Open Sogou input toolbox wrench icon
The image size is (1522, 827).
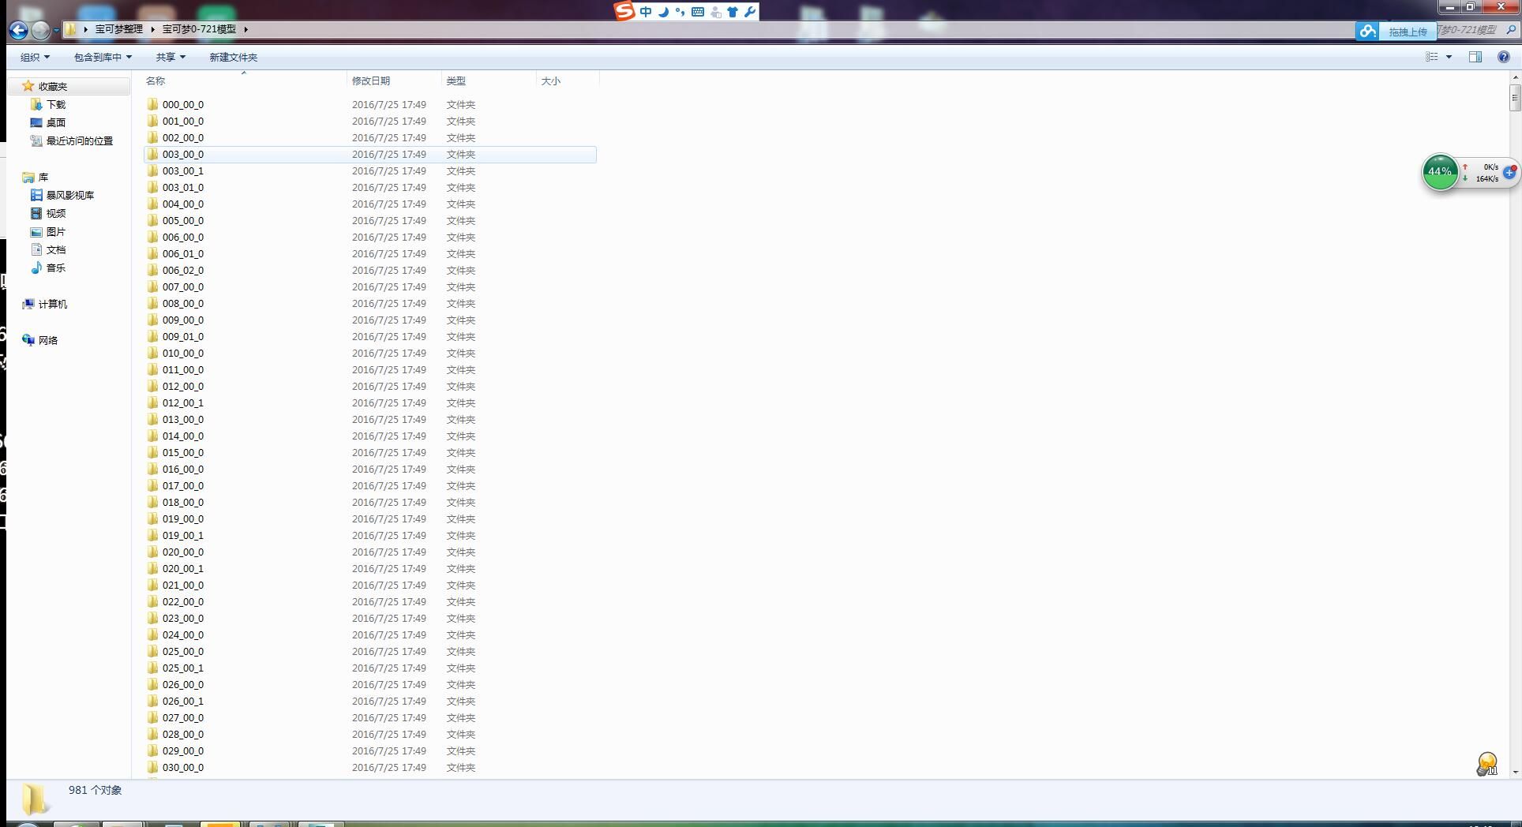(x=749, y=12)
